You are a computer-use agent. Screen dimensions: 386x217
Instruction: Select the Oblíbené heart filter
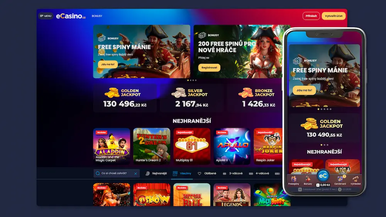(x=207, y=173)
